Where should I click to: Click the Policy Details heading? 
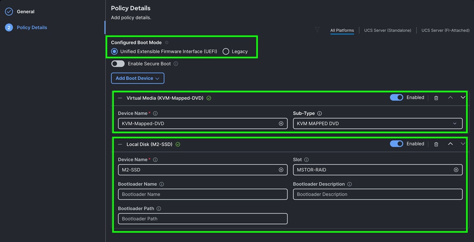pos(131,8)
